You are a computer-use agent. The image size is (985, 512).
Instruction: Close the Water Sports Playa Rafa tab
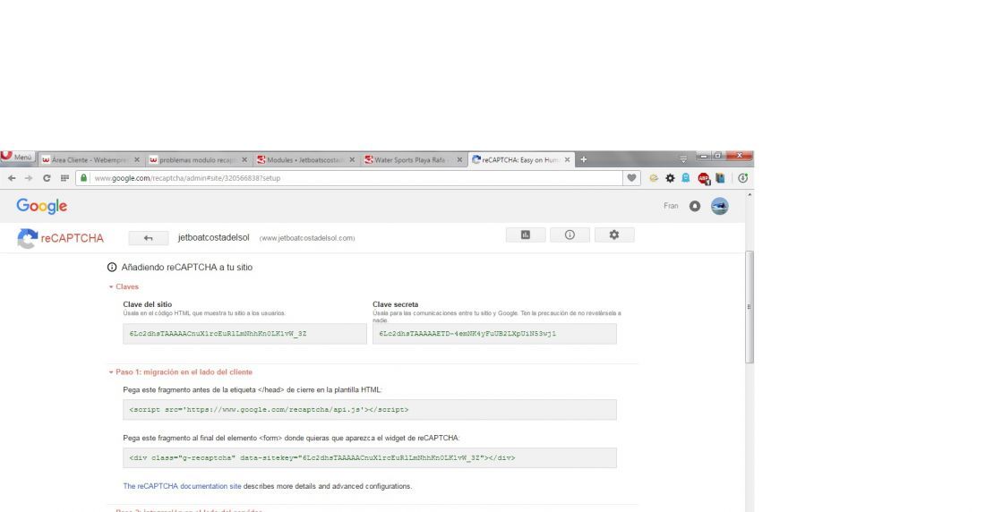pos(459,160)
